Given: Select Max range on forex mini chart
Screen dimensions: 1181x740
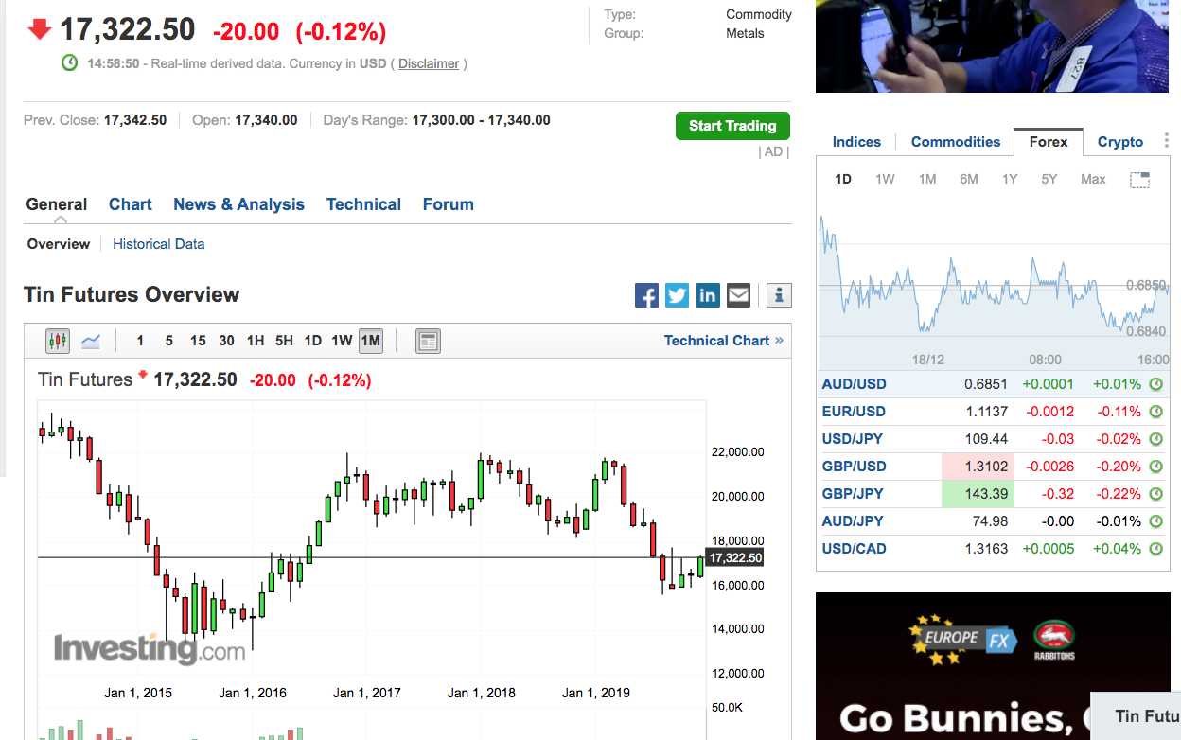Looking at the screenshot, I should (1093, 179).
